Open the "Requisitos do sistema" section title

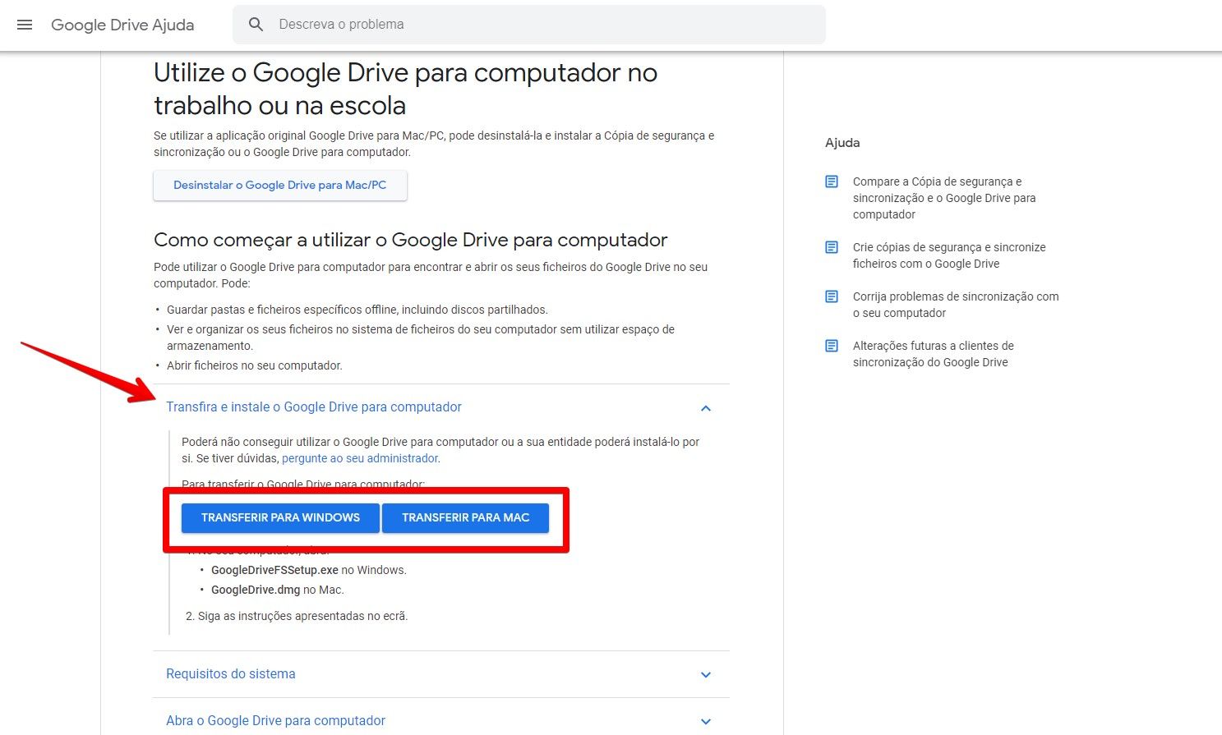pyautogui.click(x=231, y=674)
